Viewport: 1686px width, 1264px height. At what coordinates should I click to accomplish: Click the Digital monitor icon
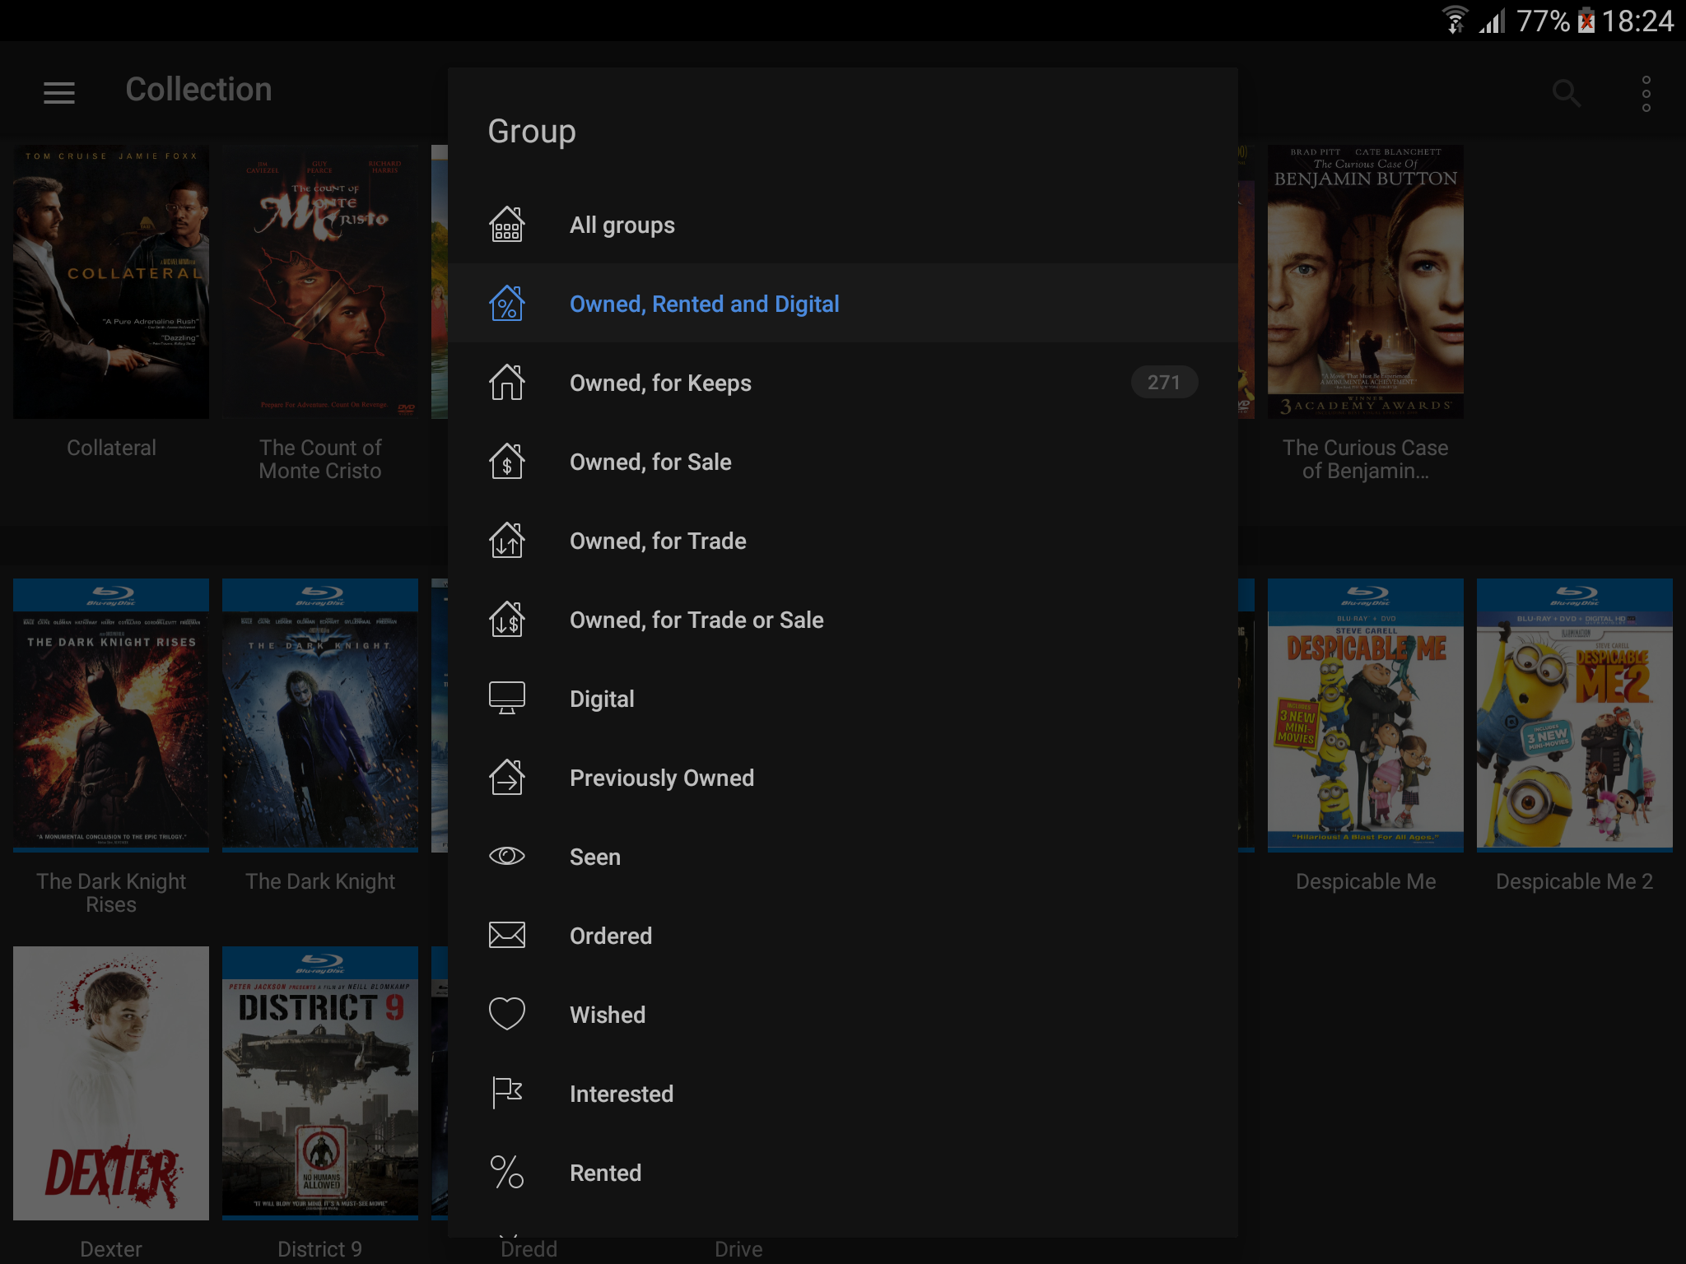tap(507, 698)
